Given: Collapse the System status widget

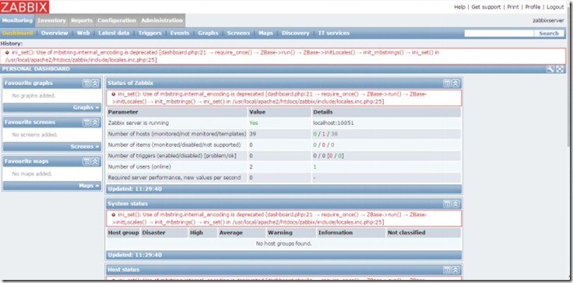Looking at the screenshot, I should [455, 204].
